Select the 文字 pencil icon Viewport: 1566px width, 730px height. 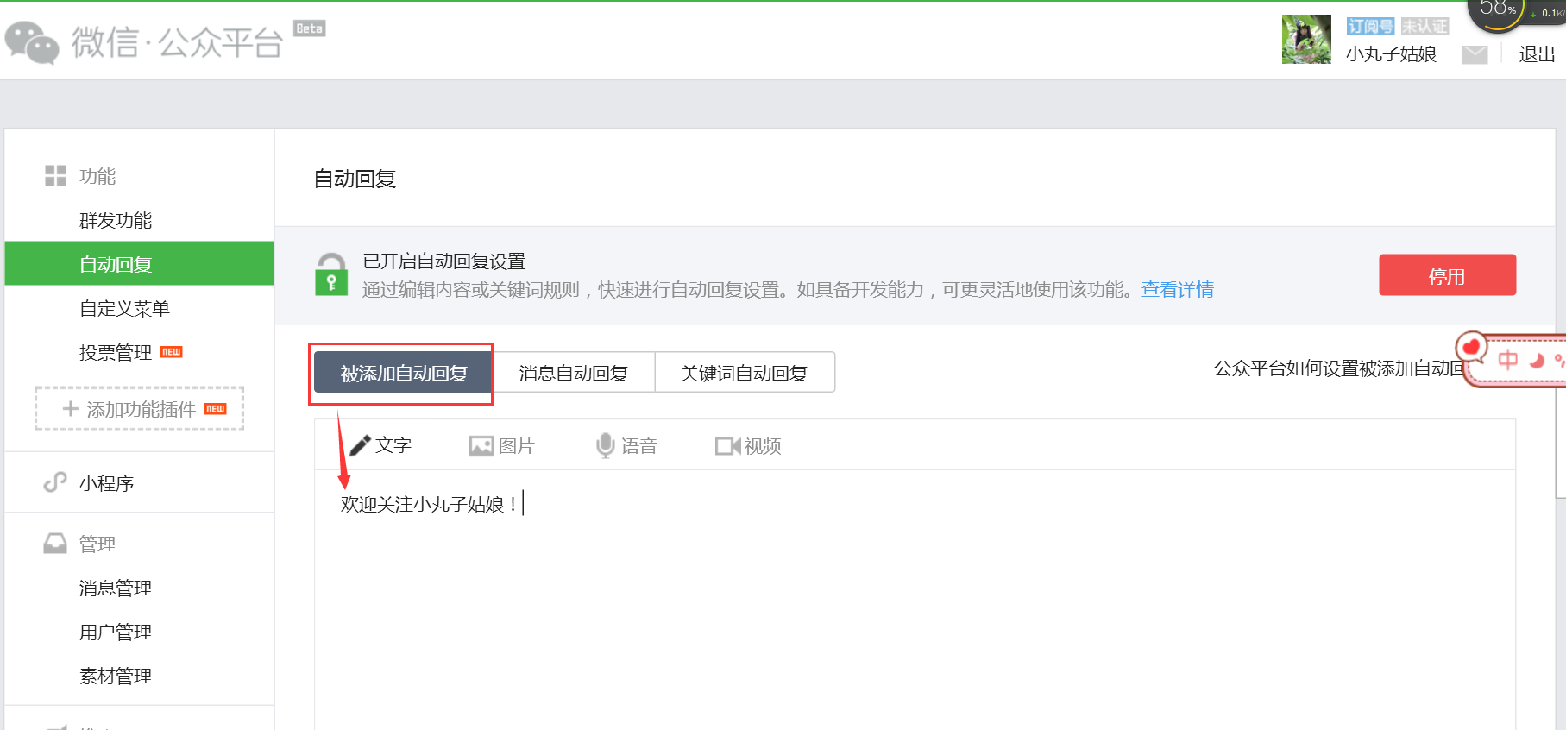coord(360,445)
